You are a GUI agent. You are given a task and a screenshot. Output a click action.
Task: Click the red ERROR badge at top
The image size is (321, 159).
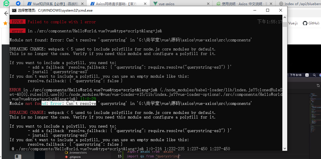click(x=17, y=22)
